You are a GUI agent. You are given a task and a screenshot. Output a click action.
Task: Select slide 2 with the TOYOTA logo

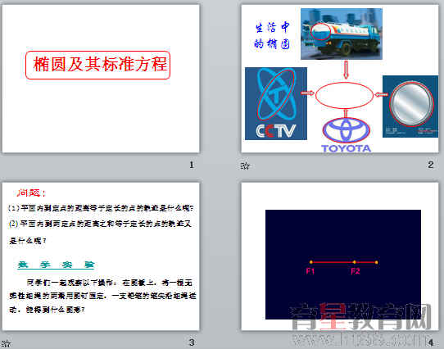tap(340, 79)
